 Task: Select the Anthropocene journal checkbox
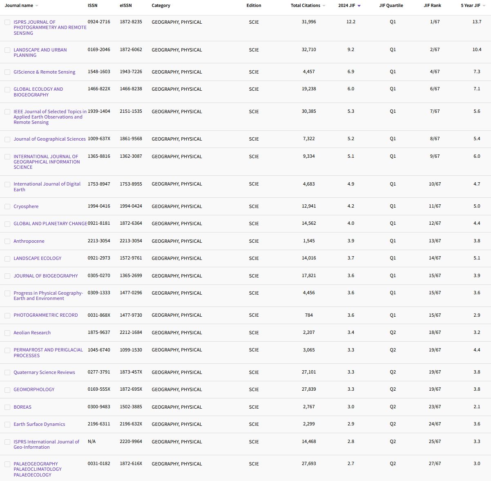click(x=7, y=242)
